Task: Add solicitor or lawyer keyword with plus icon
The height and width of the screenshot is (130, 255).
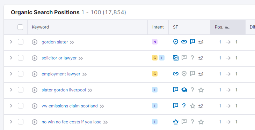Action: pyautogui.click(x=35, y=58)
